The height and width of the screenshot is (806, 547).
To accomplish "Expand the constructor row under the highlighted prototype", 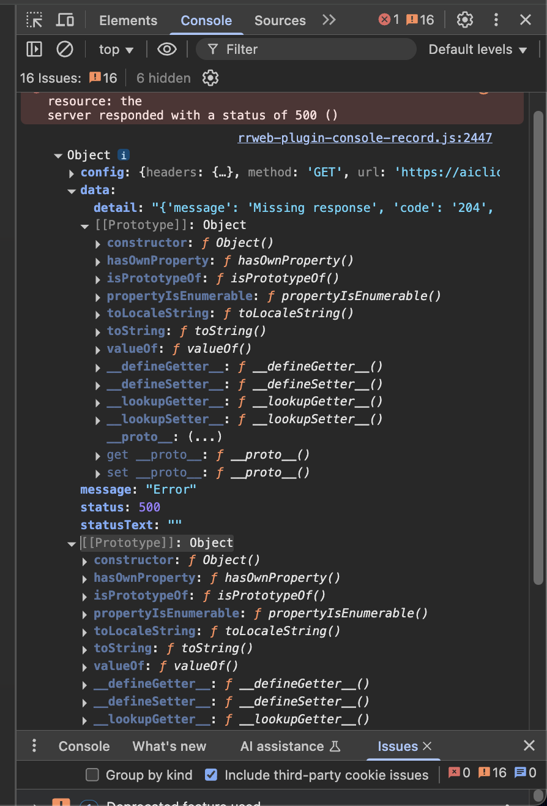I will point(85,560).
